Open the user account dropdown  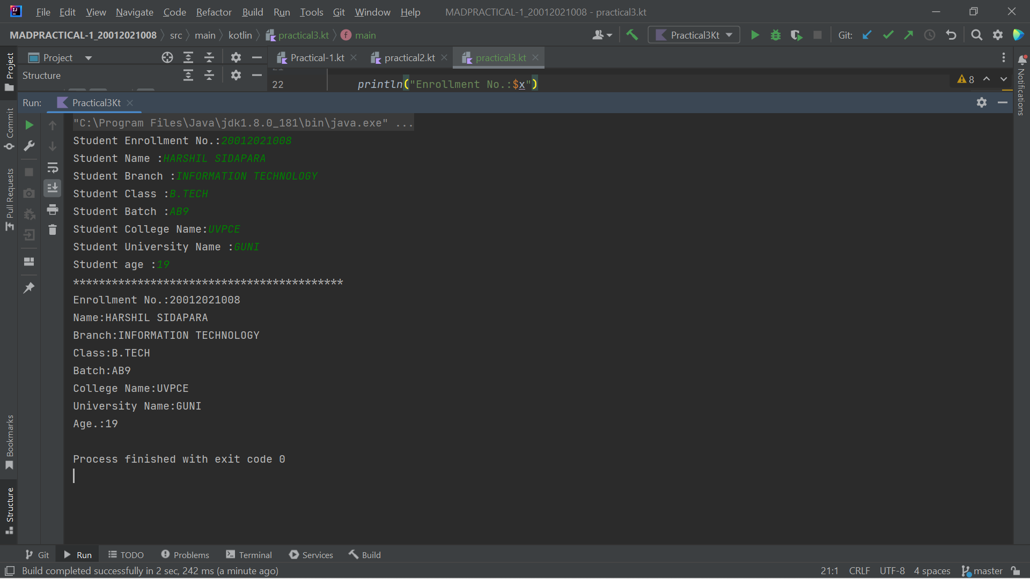(602, 35)
